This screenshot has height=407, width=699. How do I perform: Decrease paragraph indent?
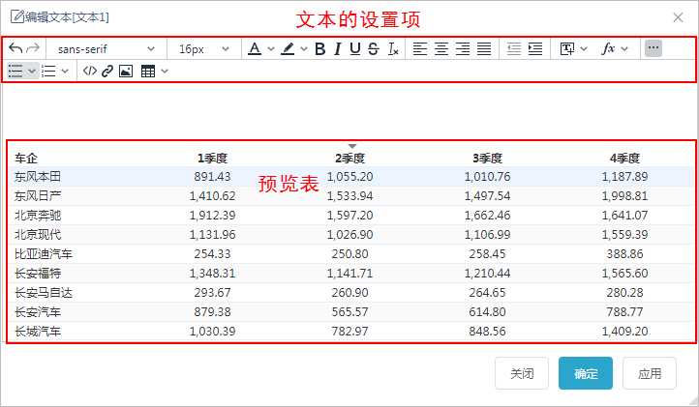(x=513, y=48)
